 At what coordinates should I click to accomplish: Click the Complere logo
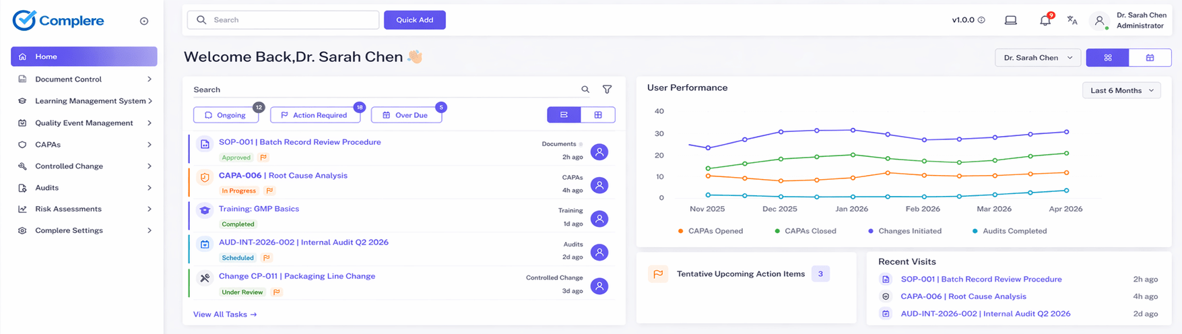pyautogui.click(x=58, y=20)
